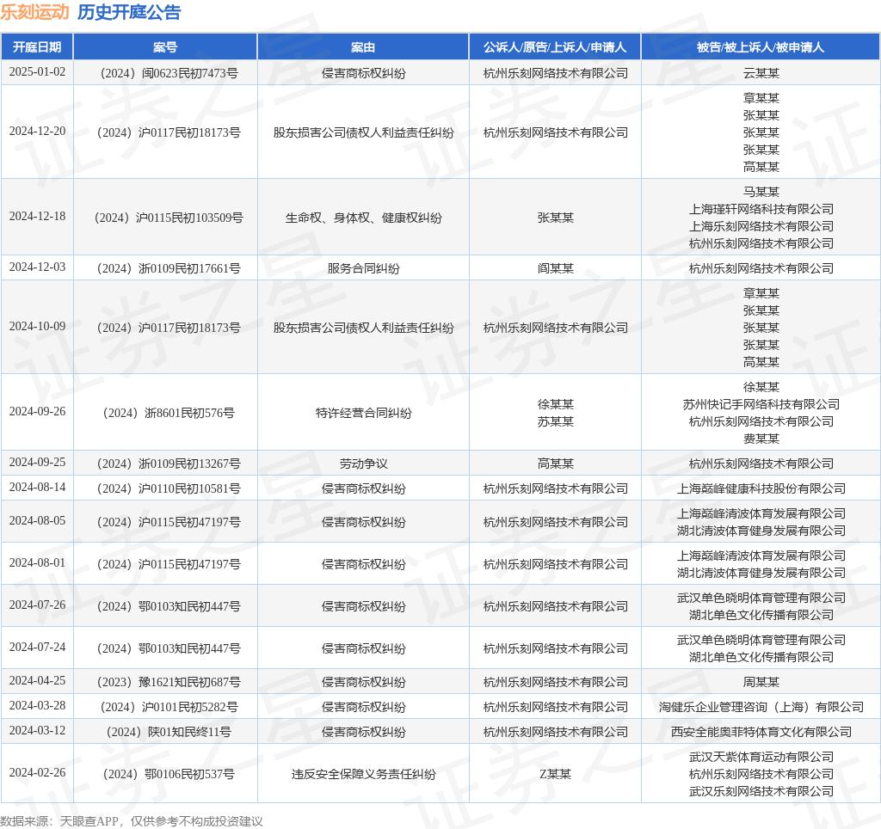The height and width of the screenshot is (829, 881).
Task: Click defendant 费某某
Action: pyautogui.click(x=761, y=438)
